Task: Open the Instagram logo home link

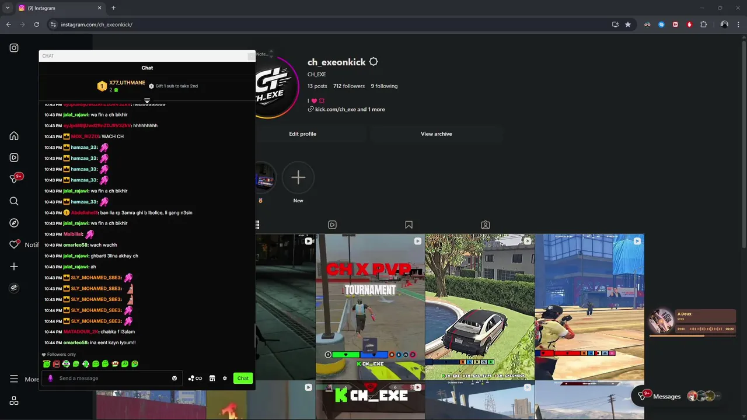Action: 14,48
